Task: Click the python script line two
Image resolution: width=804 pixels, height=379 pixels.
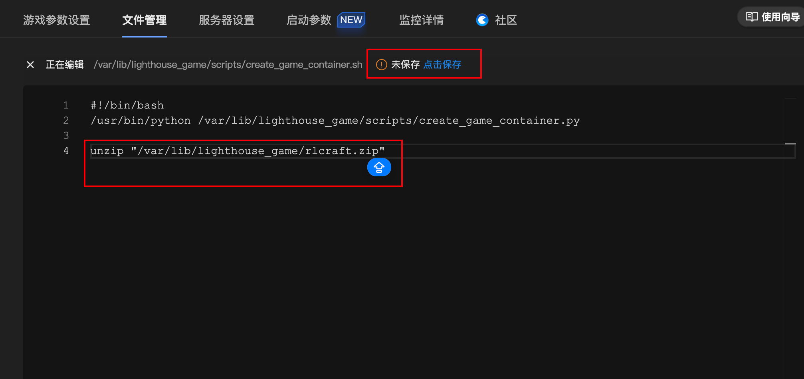Action: 335,120
